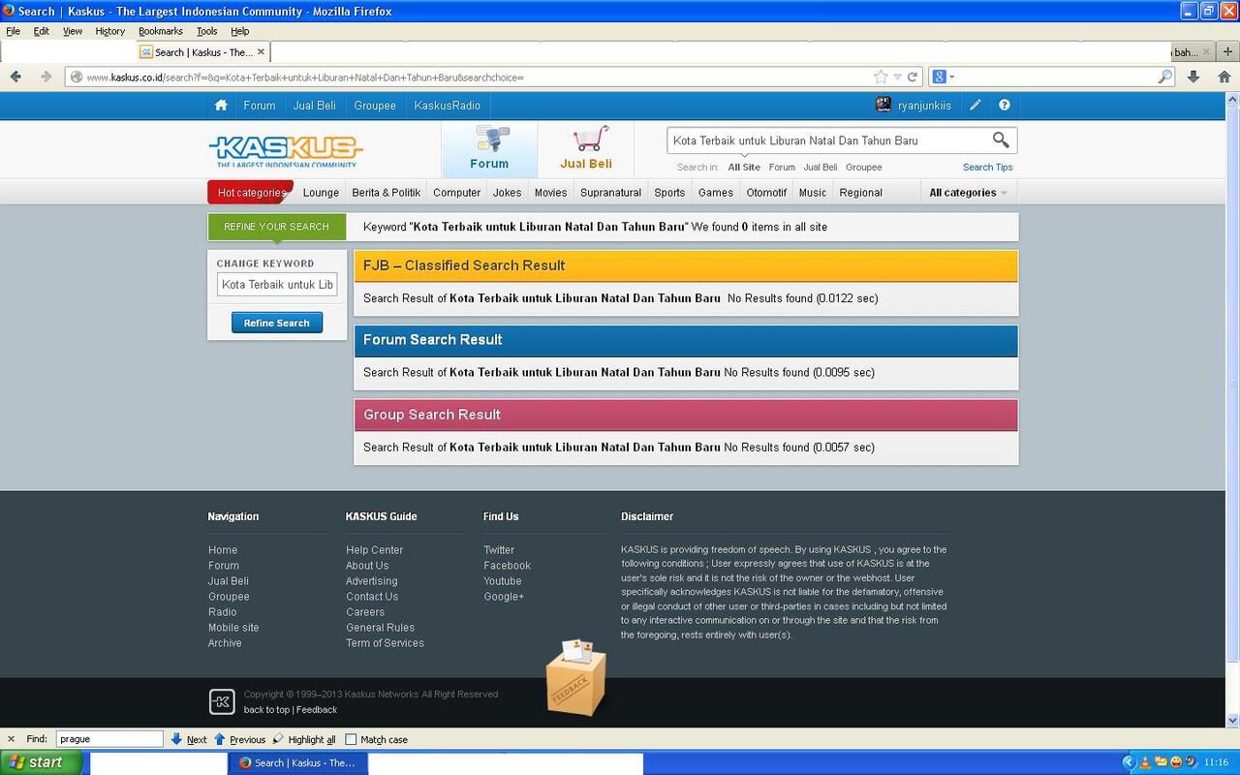
Task: Open Mobile site footer link
Action: [x=233, y=628]
